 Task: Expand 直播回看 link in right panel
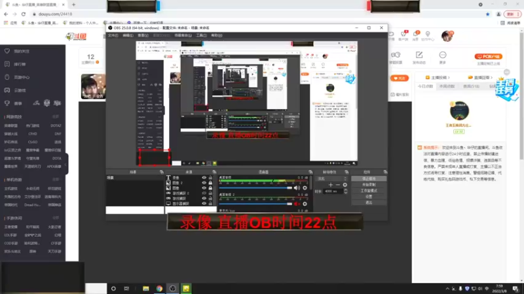tap(481, 77)
